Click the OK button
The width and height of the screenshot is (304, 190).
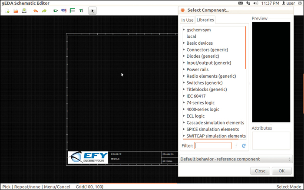point(281,171)
